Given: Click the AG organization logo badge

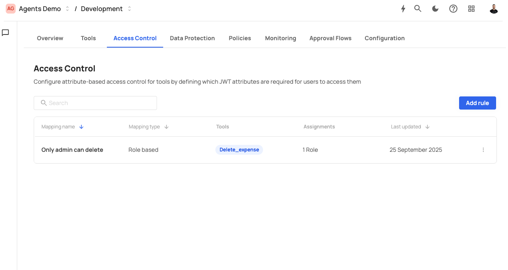Looking at the screenshot, I should pyautogui.click(x=11, y=9).
